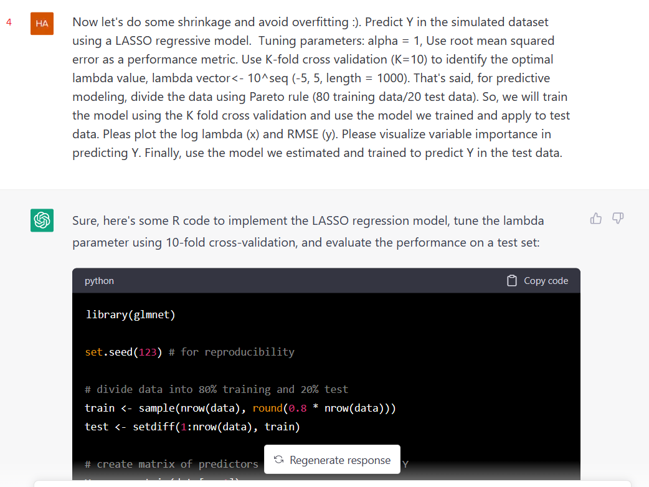Click the '# create matrix of predictors' comment
This screenshot has height=487, width=649.
(x=171, y=464)
